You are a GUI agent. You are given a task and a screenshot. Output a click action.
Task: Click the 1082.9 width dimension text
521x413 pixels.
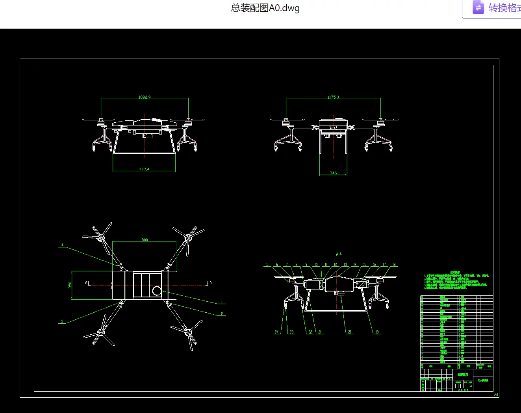145,97
